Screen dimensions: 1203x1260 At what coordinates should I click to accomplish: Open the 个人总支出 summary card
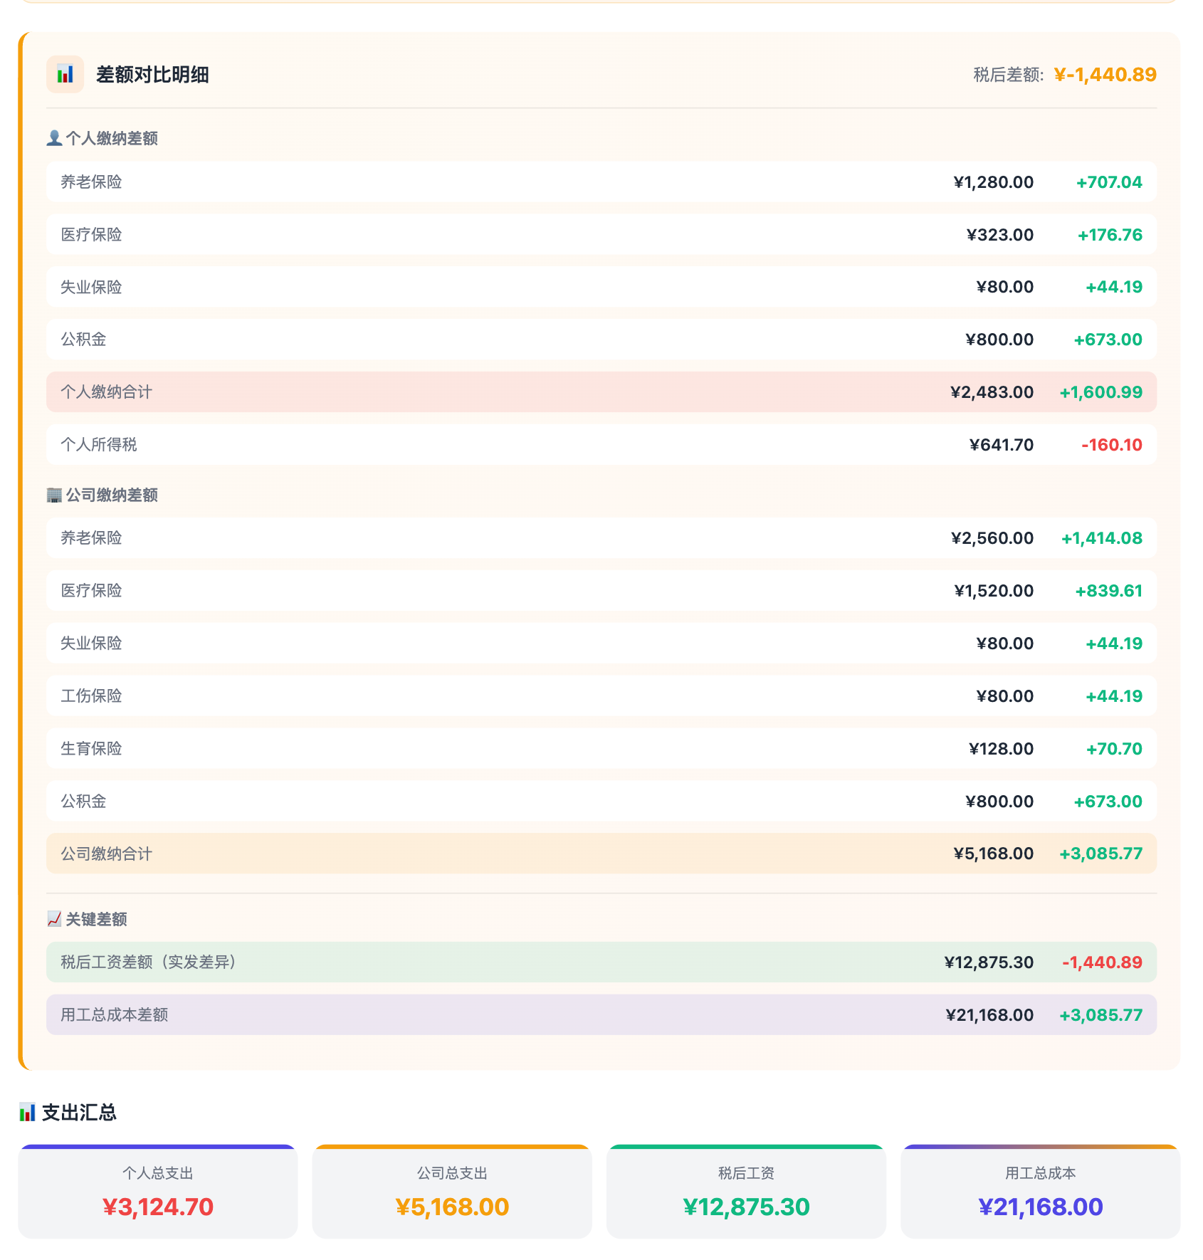coord(158,1192)
